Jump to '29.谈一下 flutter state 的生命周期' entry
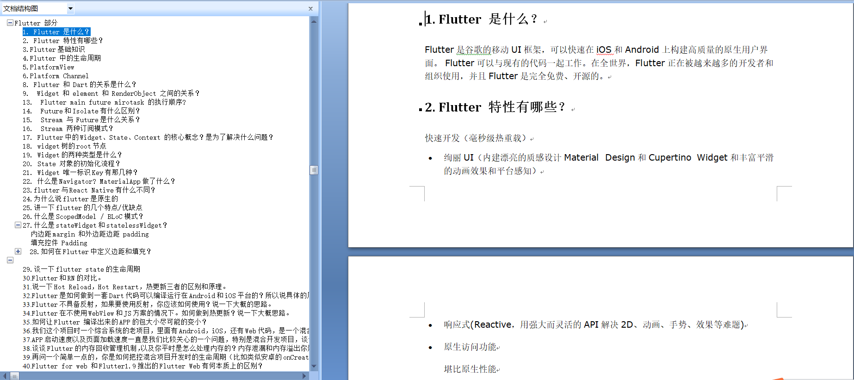The image size is (854, 380). 81,269
